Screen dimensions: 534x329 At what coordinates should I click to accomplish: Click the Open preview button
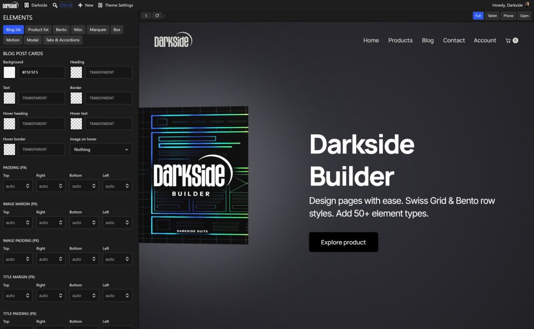pyautogui.click(x=525, y=16)
